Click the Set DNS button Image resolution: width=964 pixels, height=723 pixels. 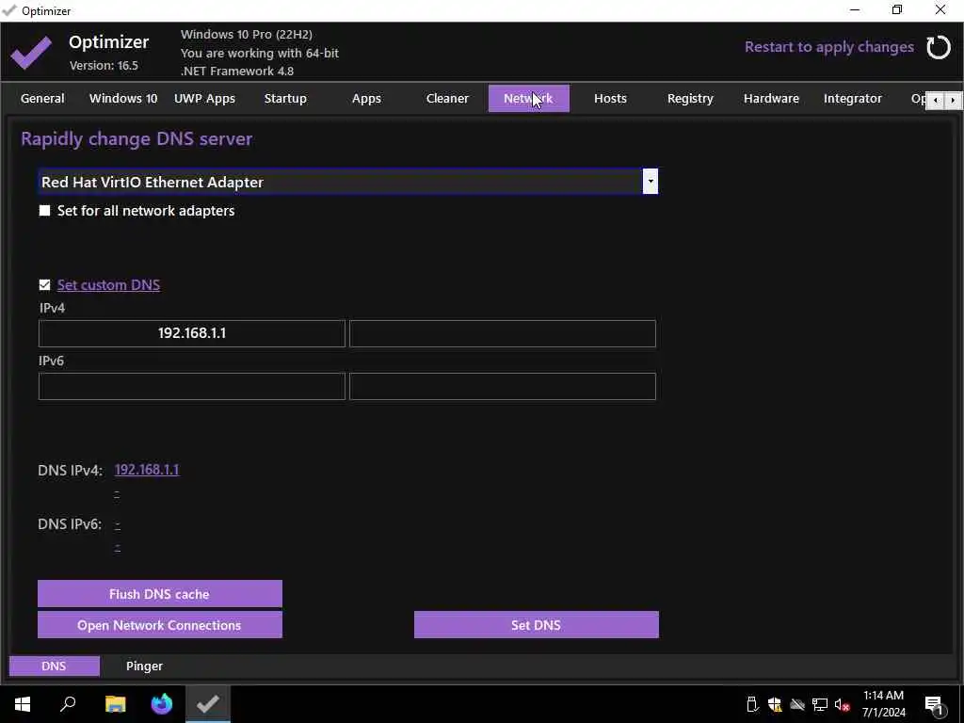coord(536,625)
